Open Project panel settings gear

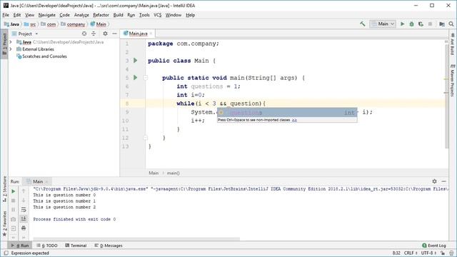pos(105,34)
